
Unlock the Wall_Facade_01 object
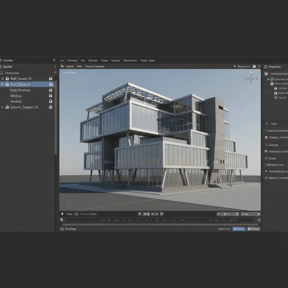[x=51, y=78]
